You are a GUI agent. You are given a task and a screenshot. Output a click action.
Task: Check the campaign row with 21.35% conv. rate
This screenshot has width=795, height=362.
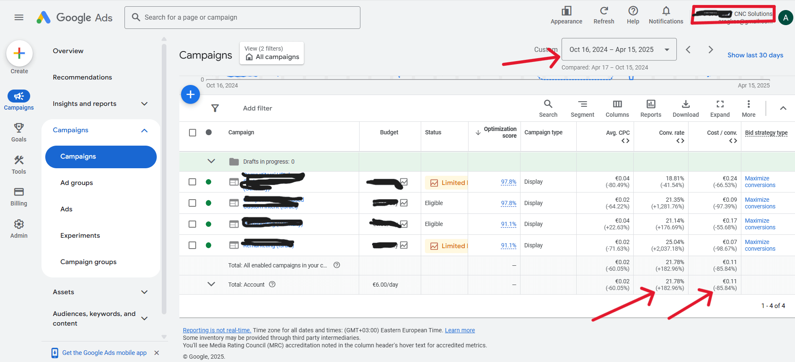pyautogui.click(x=192, y=203)
